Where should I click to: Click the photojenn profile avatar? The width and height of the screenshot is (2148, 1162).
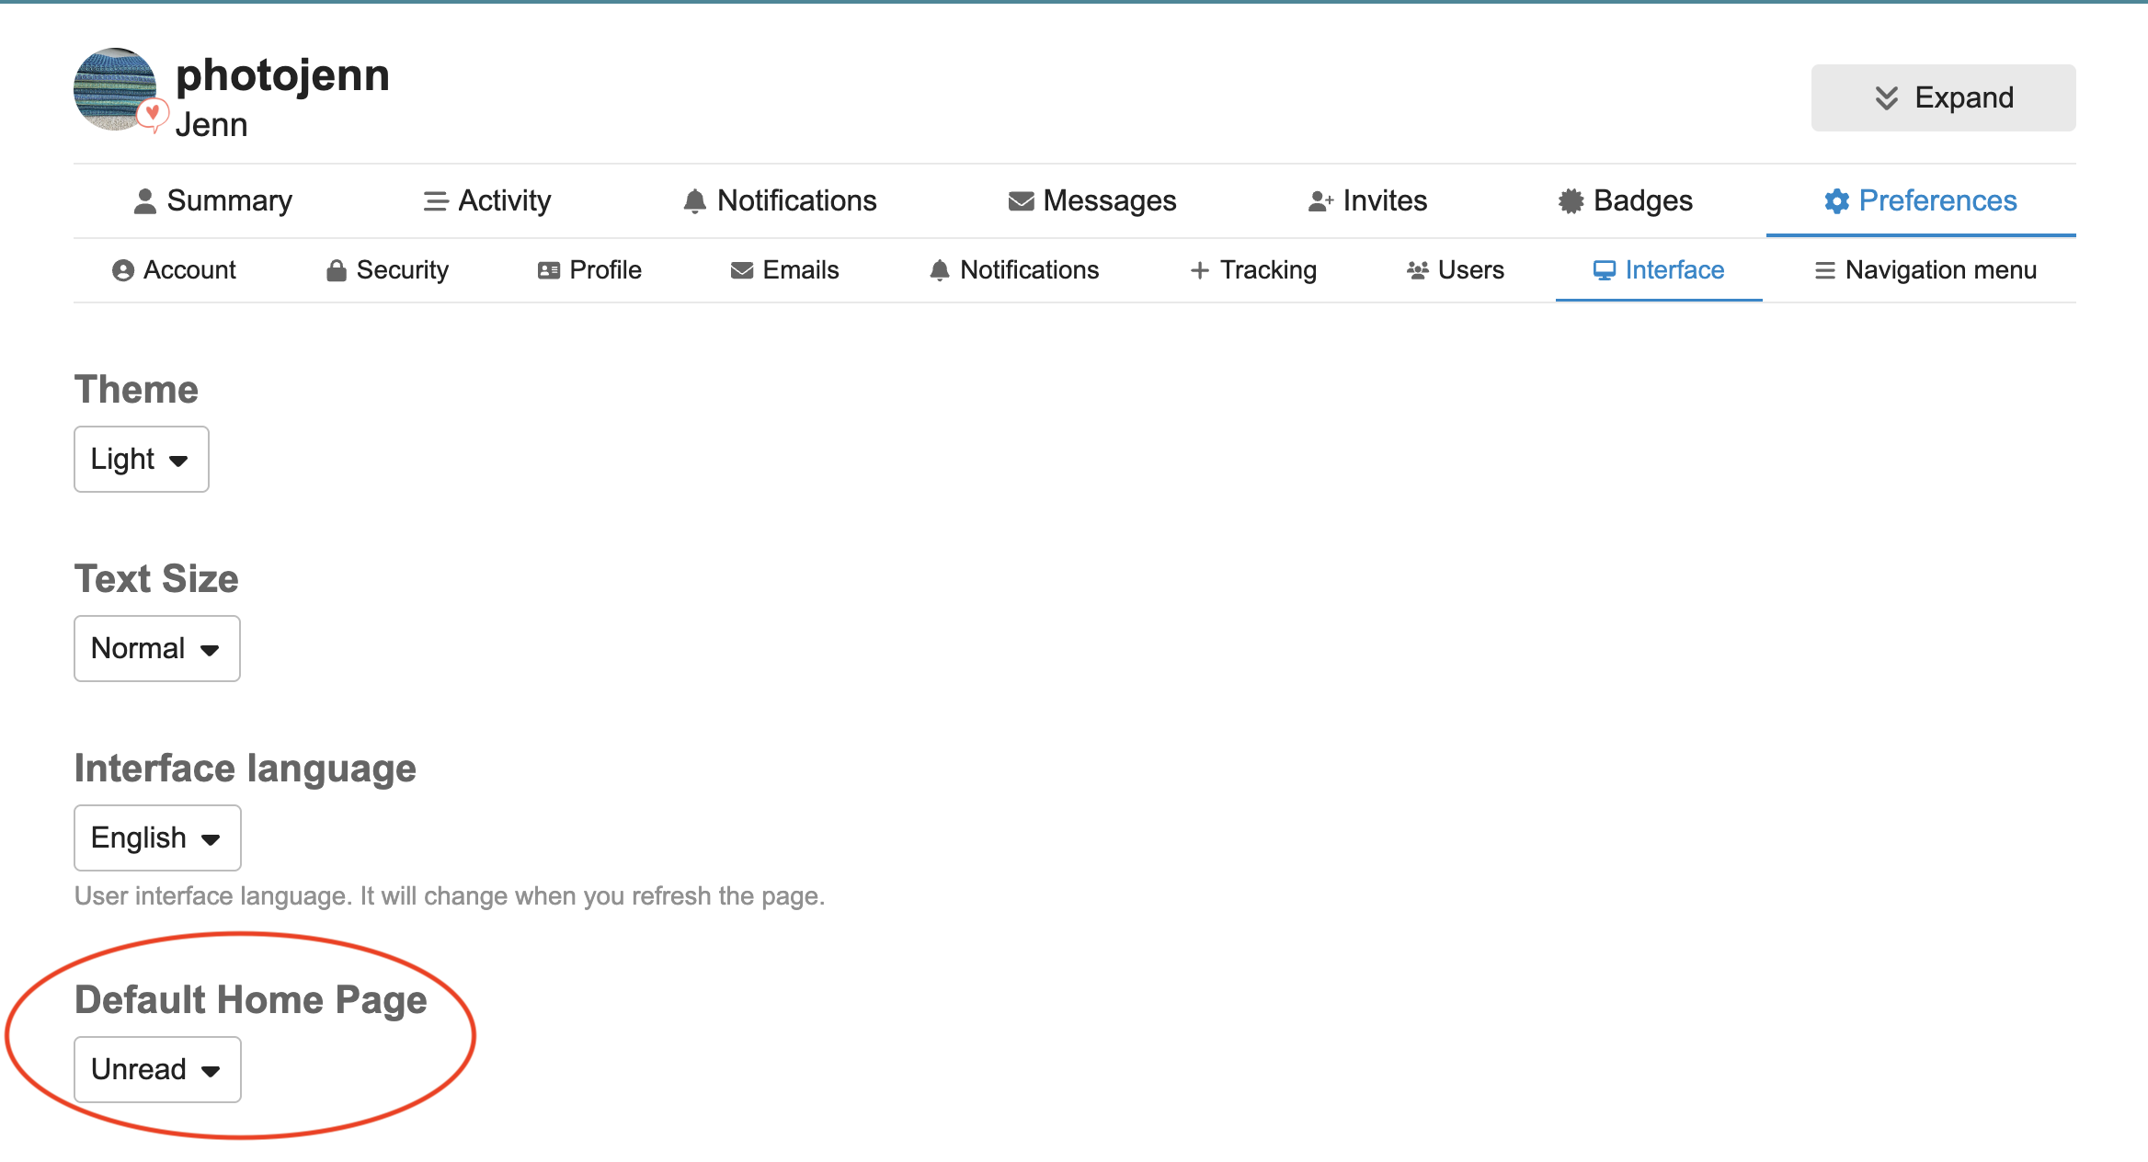click(x=115, y=90)
